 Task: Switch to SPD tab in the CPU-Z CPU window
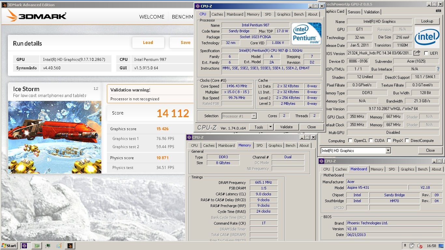268,14
